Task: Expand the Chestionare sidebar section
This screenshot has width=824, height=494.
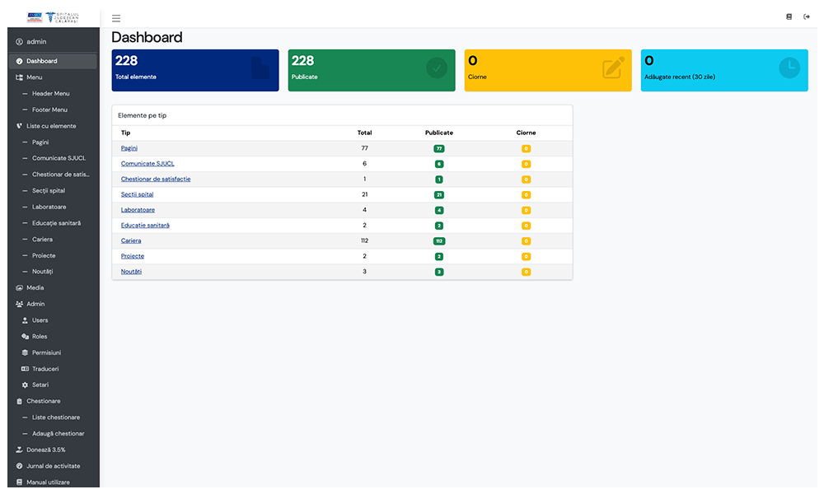Action: pyautogui.click(x=53, y=401)
